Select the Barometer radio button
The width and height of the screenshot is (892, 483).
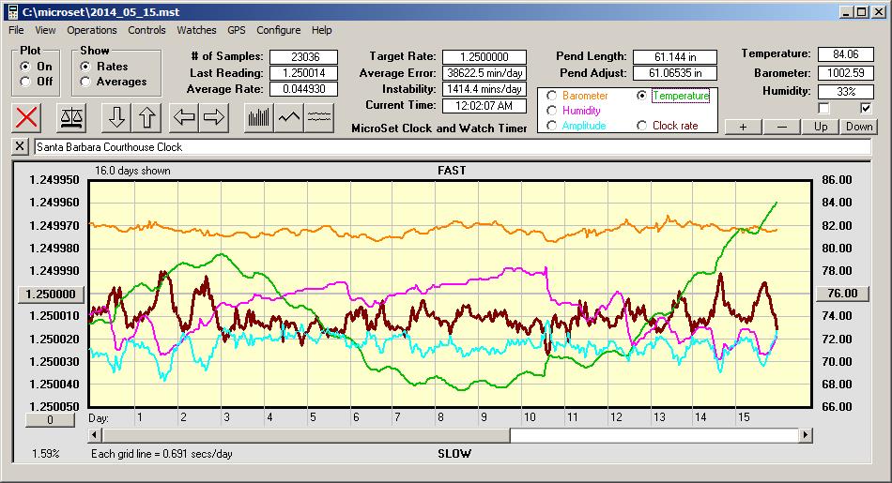tap(551, 96)
